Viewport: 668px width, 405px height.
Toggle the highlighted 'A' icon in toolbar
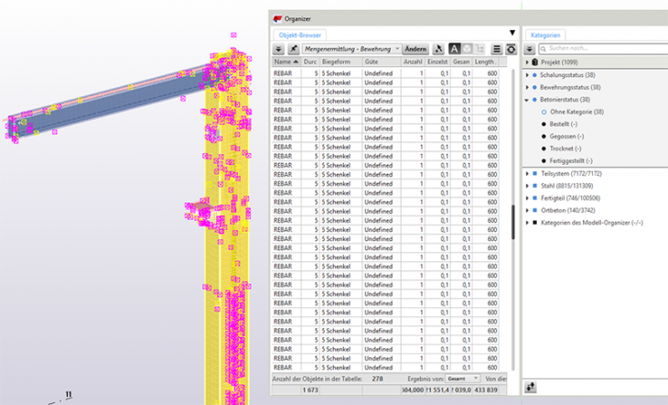(454, 49)
